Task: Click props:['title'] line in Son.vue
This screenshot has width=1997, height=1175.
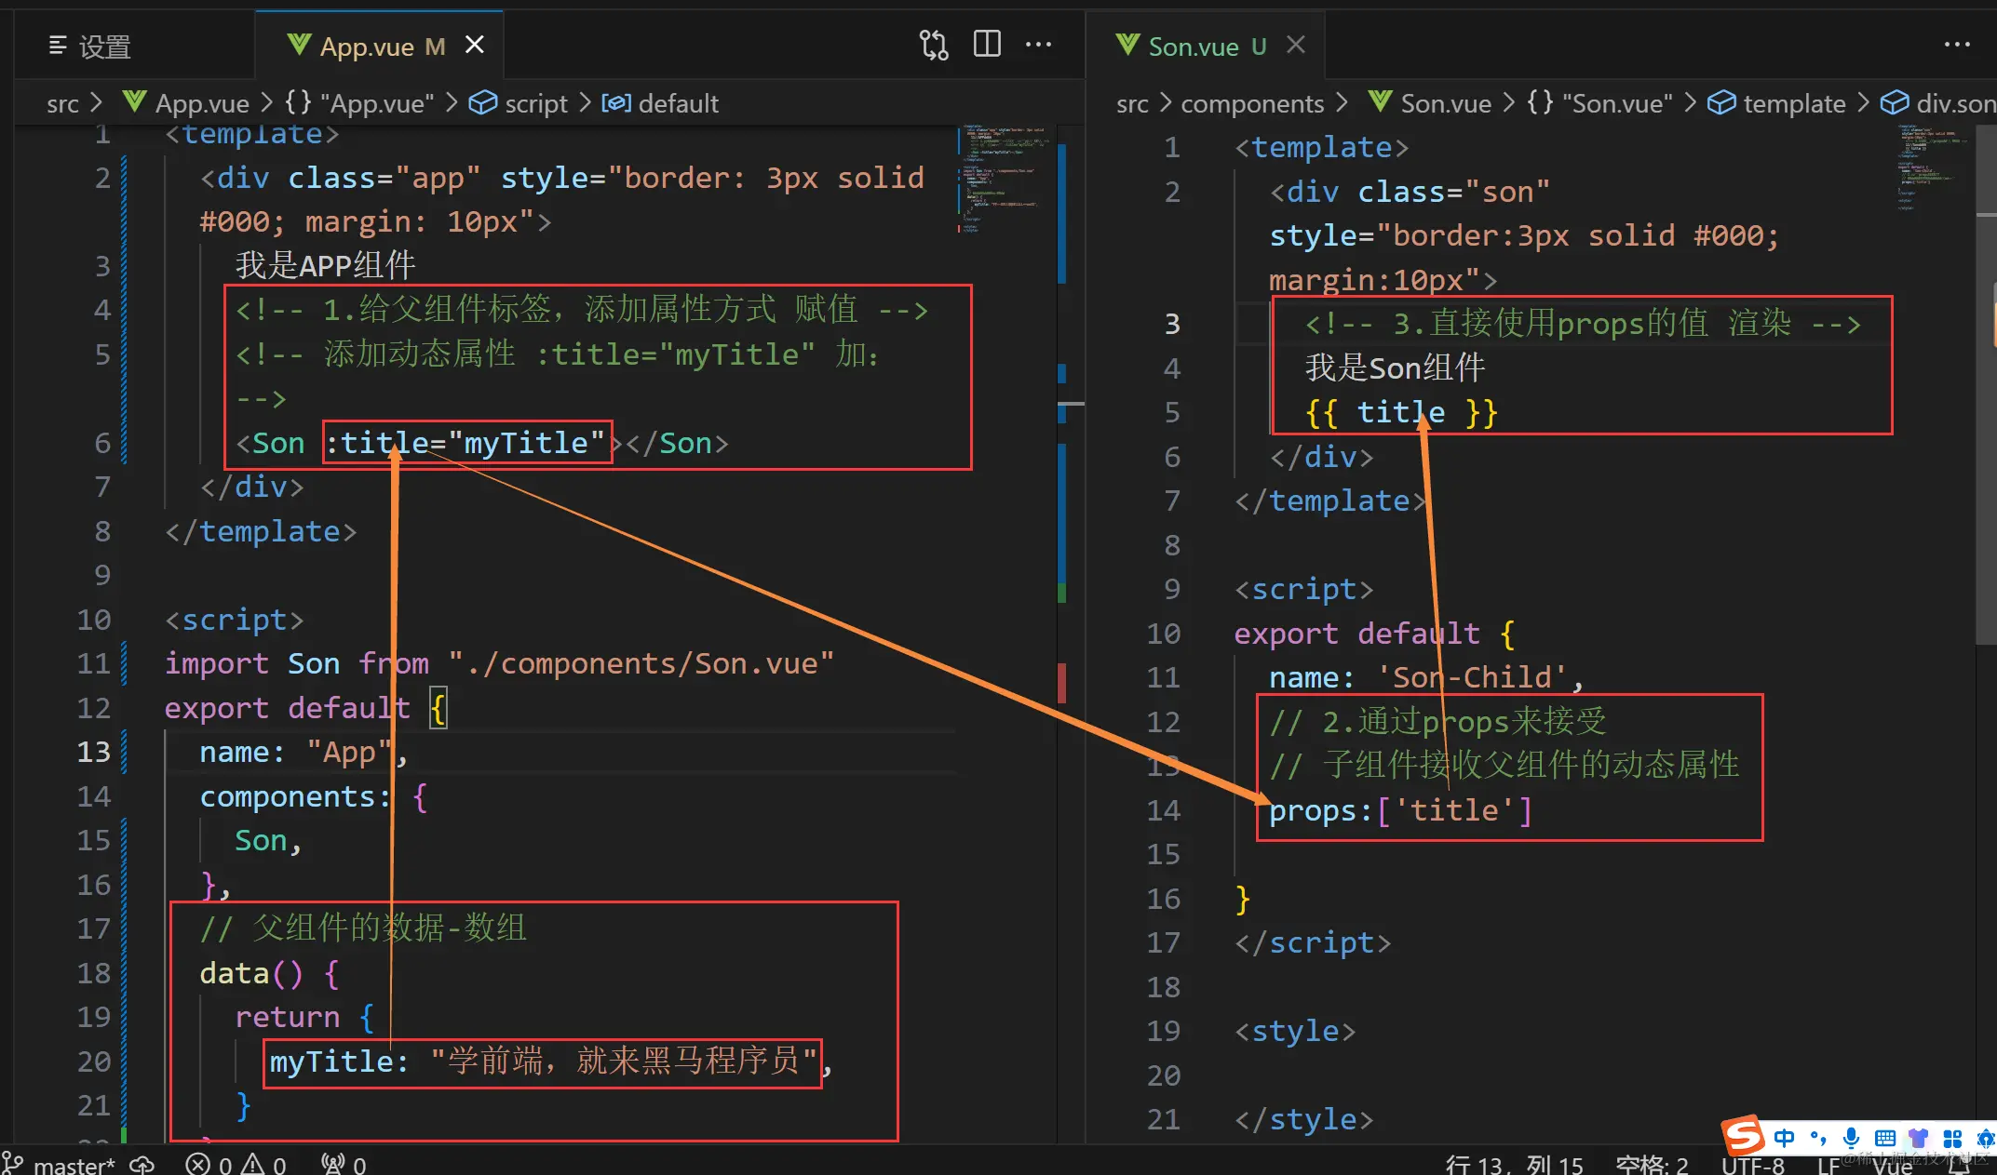Action: point(1401,810)
